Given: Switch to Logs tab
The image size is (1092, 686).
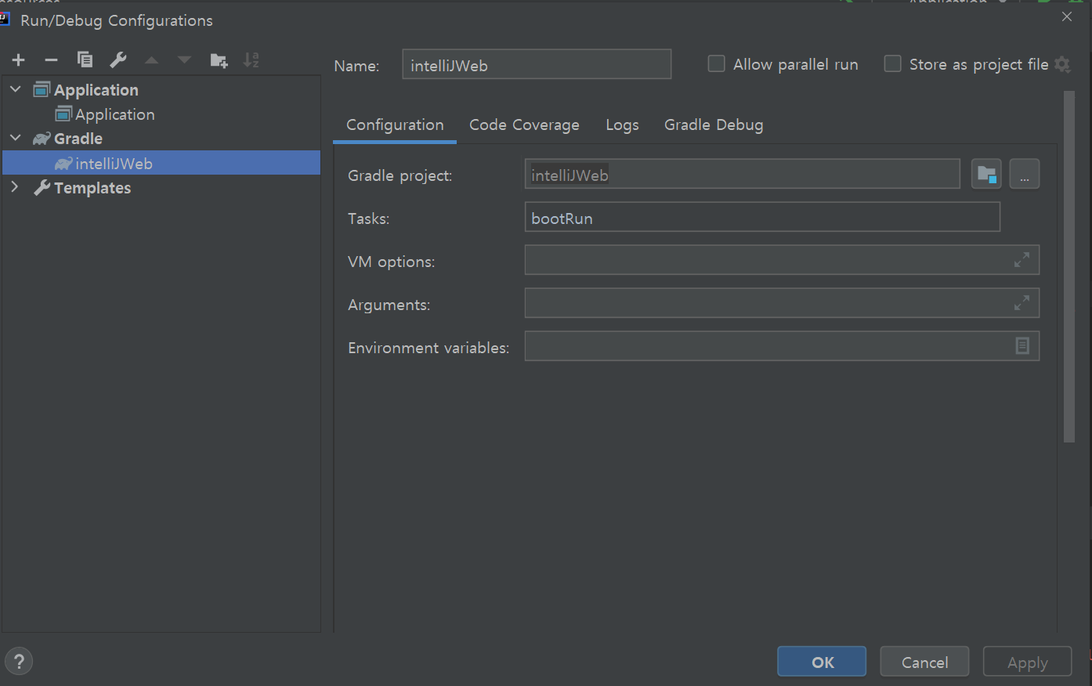Looking at the screenshot, I should point(622,125).
